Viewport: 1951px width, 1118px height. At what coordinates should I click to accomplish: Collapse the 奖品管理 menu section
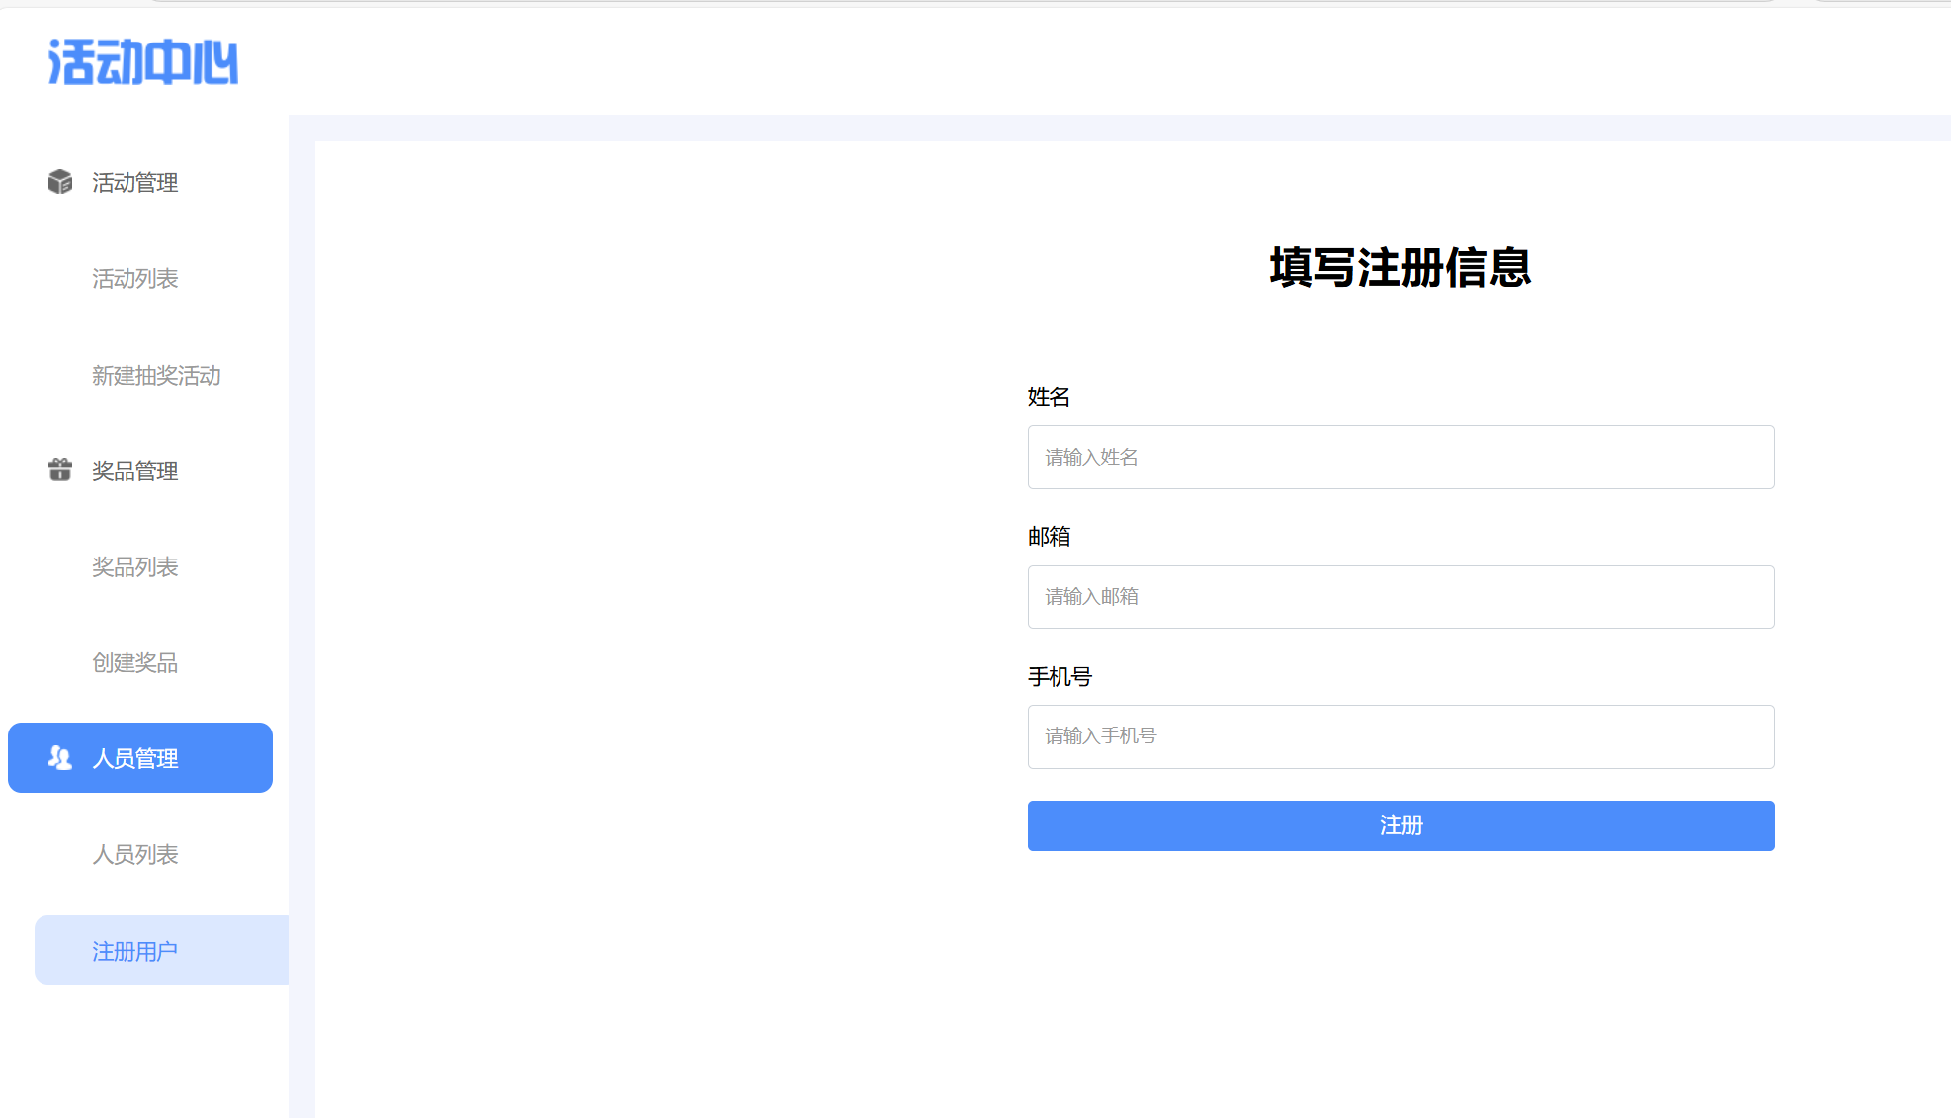coord(135,472)
